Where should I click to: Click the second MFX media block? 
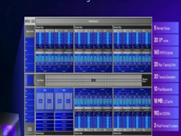(x=64, y=100)
